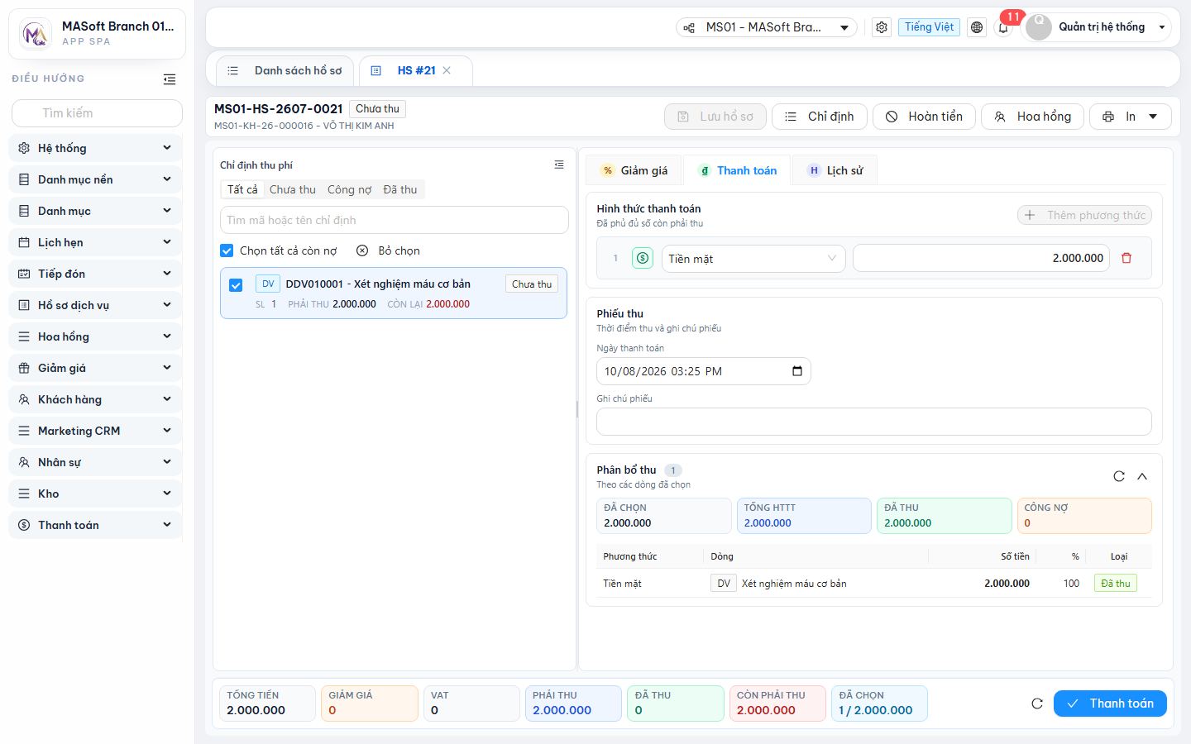Filter by the Đã thu tab
The width and height of the screenshot is (1191, 744).
(400, 189)
